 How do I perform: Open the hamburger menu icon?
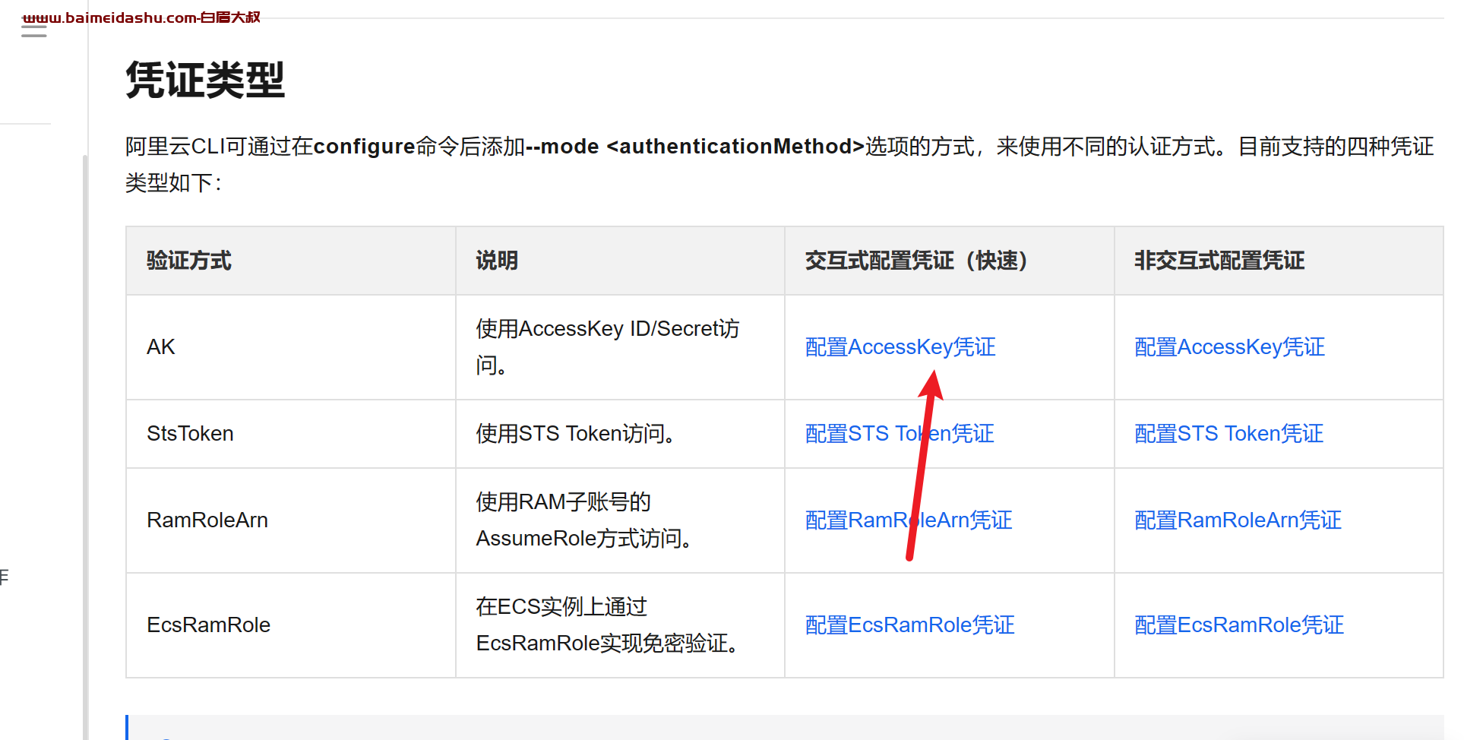(x=33, y=29)
